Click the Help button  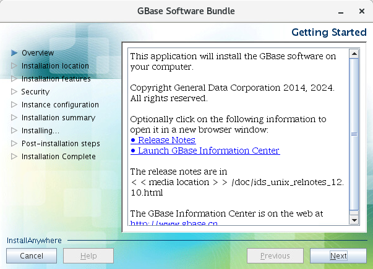(x=88, y=255)
